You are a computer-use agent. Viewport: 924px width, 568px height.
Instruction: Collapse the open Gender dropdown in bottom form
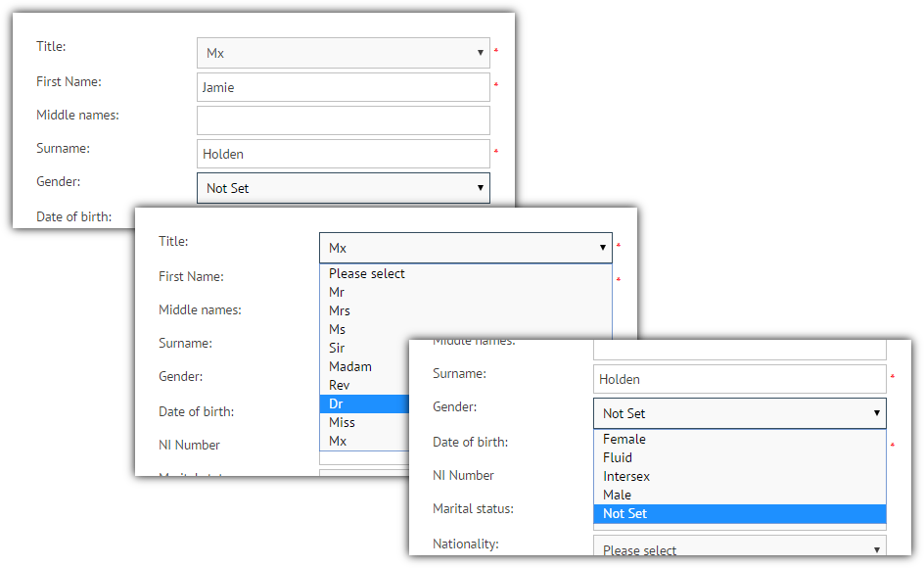pos(740,413)
